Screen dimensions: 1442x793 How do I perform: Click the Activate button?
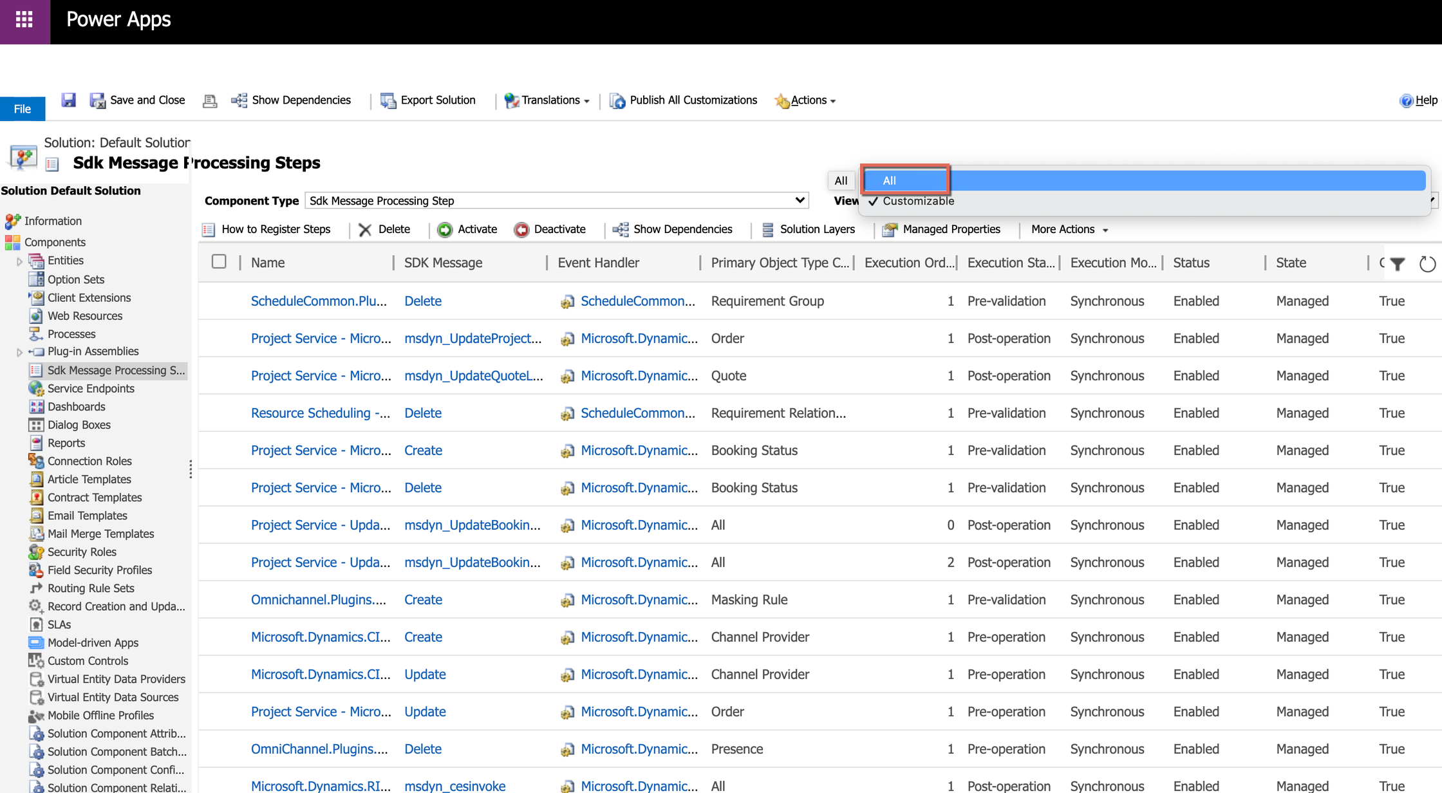467,230
